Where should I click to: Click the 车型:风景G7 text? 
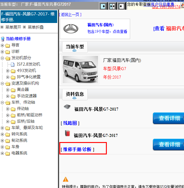(115, 69)
